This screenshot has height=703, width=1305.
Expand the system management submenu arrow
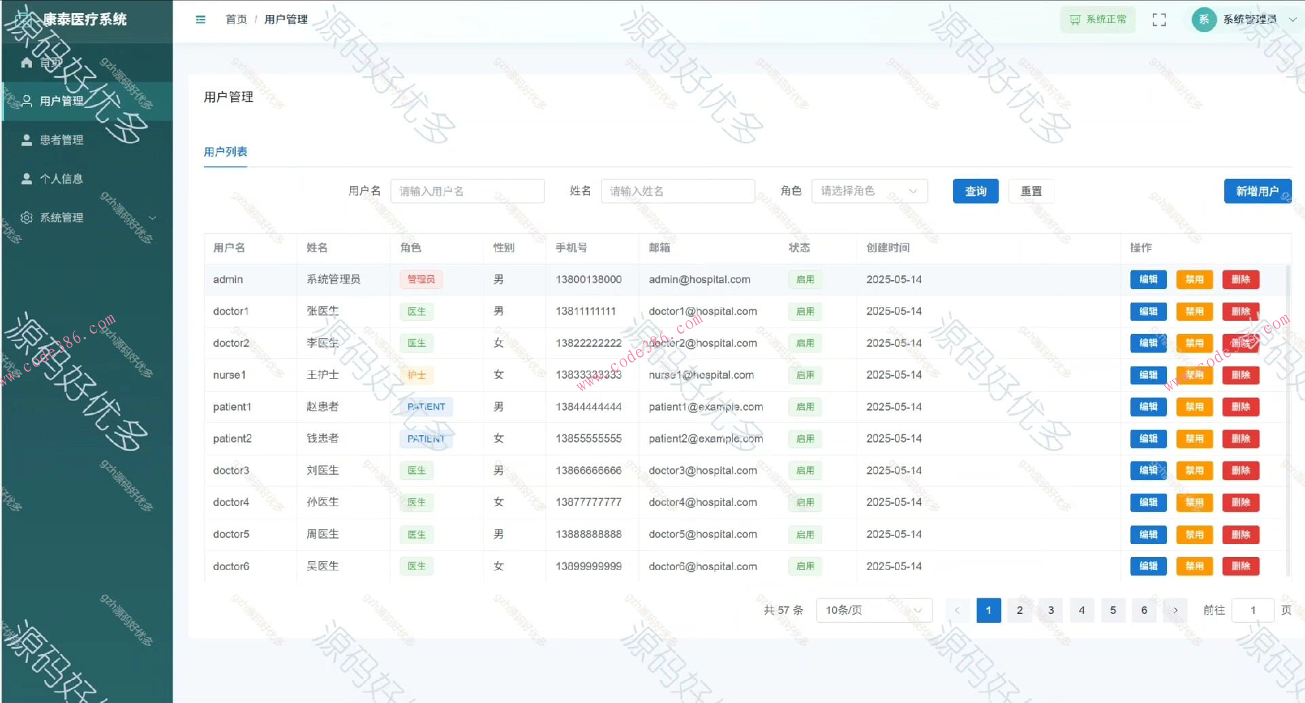[x=152, y=218]
